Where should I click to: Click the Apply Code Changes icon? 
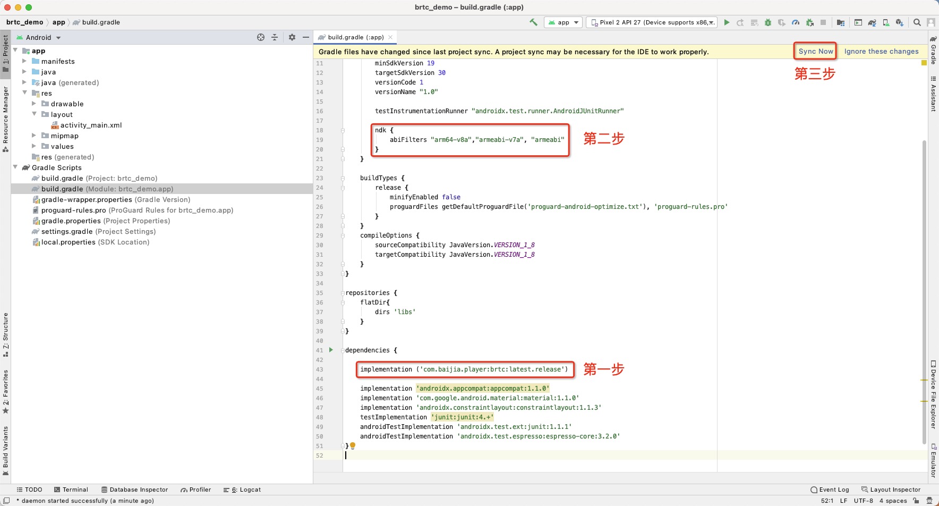(x=754, y=22)
